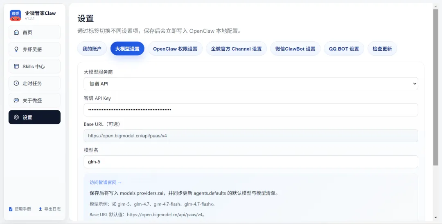Viewport: 442px width, 224px height.
Task: Open Skills 中心 from the sidebar
Action: (x=34, y=66)
